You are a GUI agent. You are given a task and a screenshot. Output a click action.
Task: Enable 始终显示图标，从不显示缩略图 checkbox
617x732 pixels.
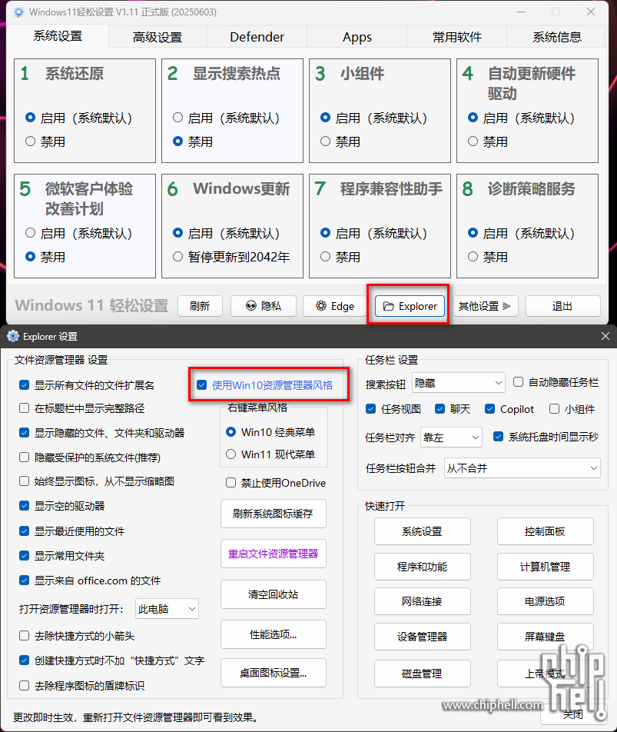click(x=25, y=481)
